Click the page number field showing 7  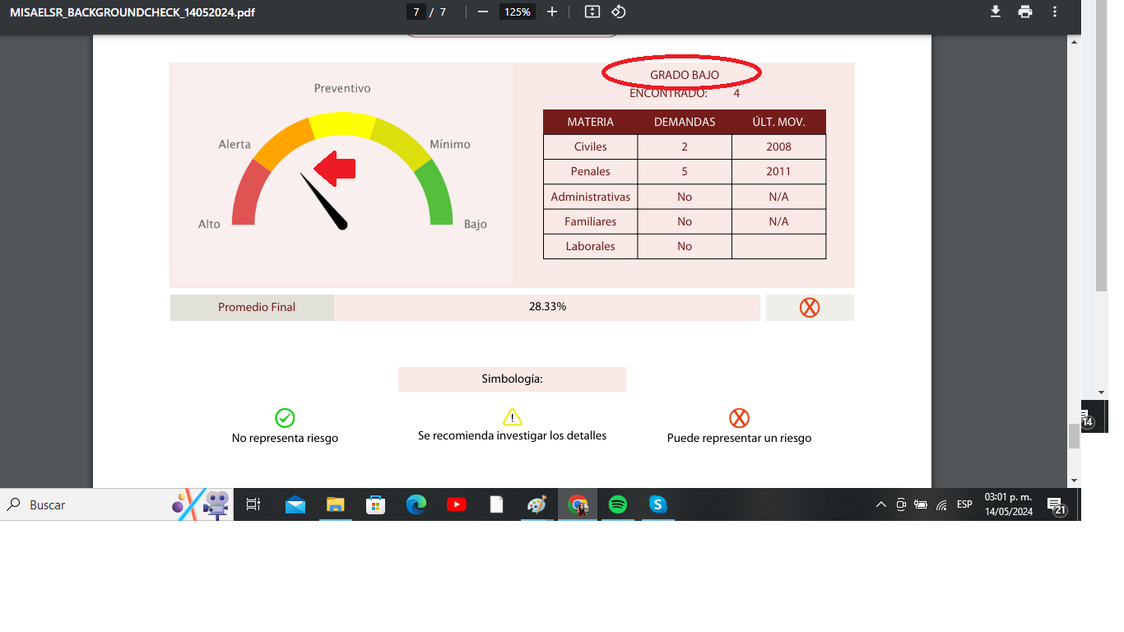click(416, 12)
